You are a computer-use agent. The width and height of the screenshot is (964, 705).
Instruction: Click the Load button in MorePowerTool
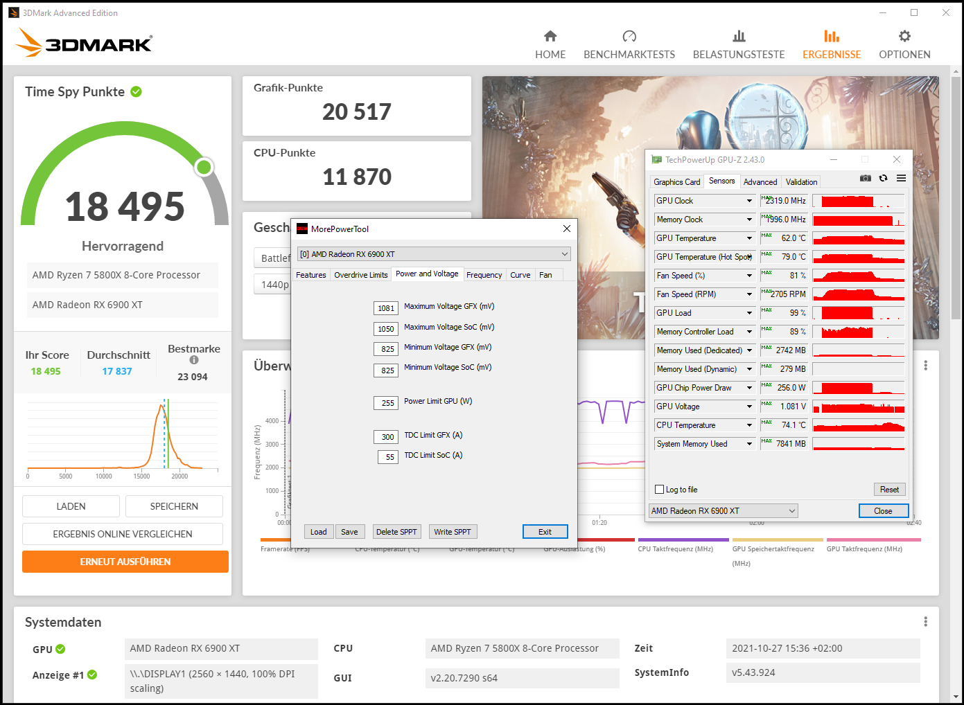tap(319, 532)
